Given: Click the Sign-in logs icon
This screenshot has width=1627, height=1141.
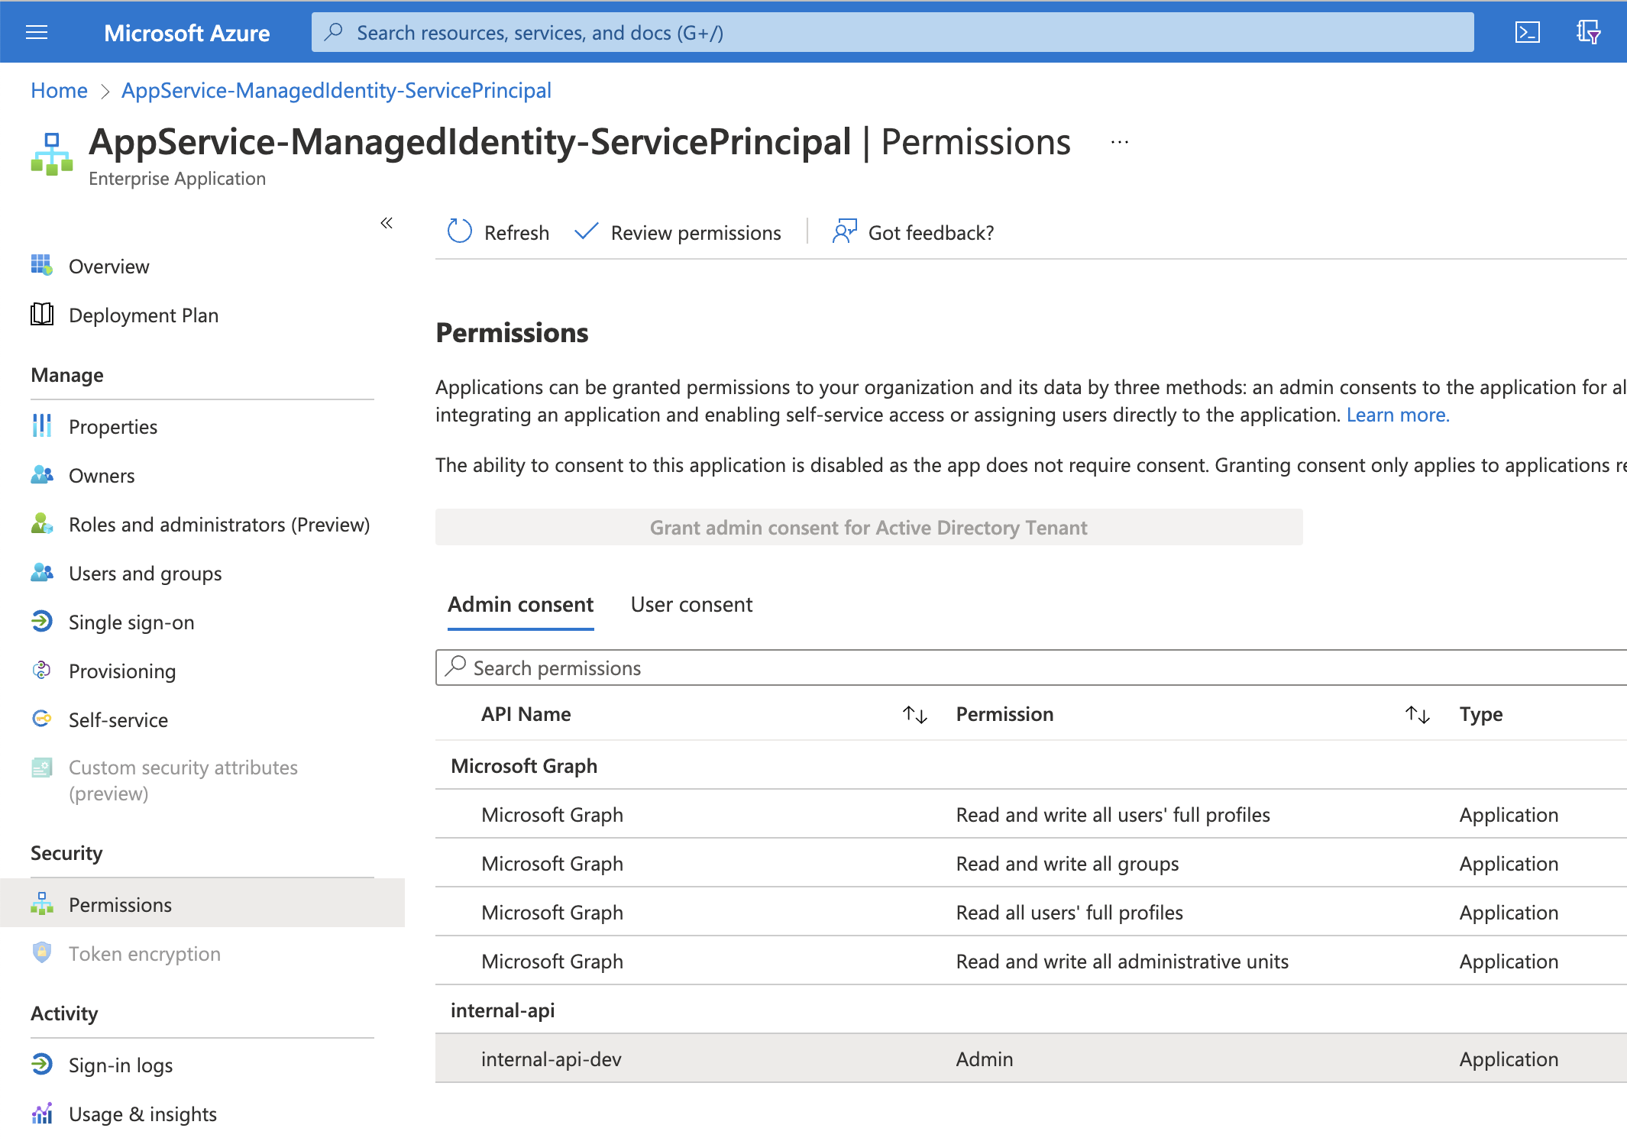Looking at the screenshot, I should [42, 1065].
